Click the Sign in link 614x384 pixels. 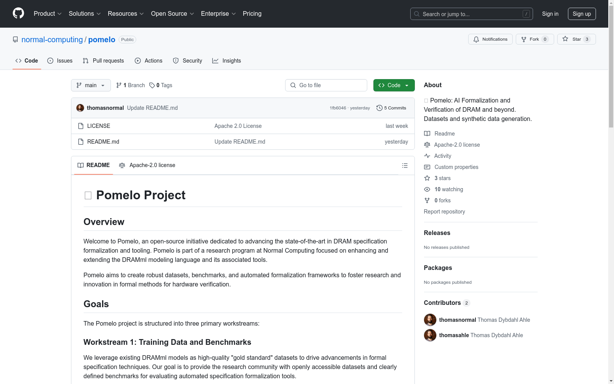coord(550,14)
